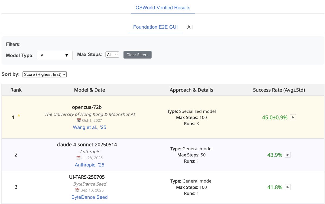Click the calendar icon beside Jul 28, 2025
325x204 pixels.
(x=78, y=158)
